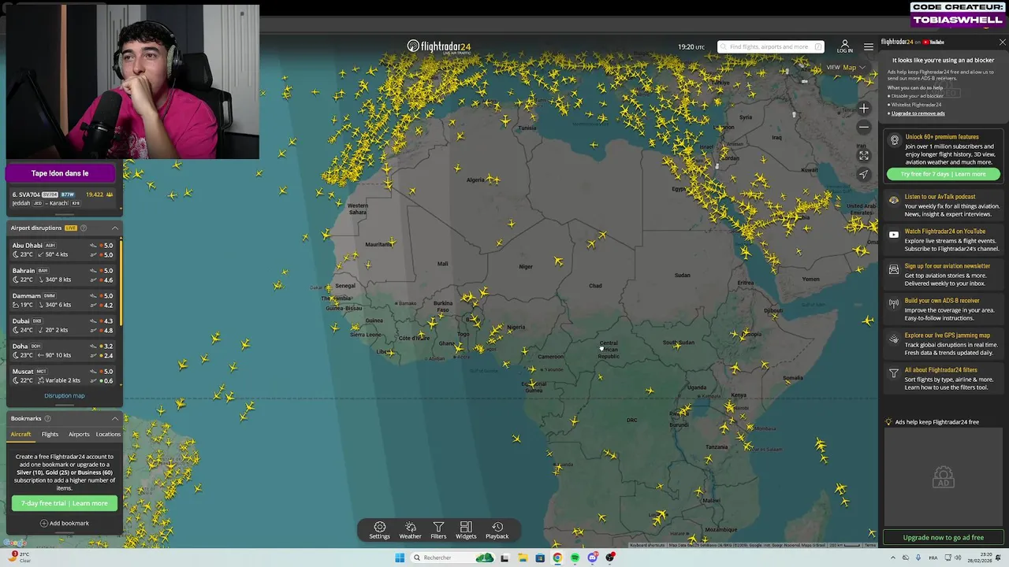Center map on my location arrow
The image size is (1009, 567).
coord(864,175)
